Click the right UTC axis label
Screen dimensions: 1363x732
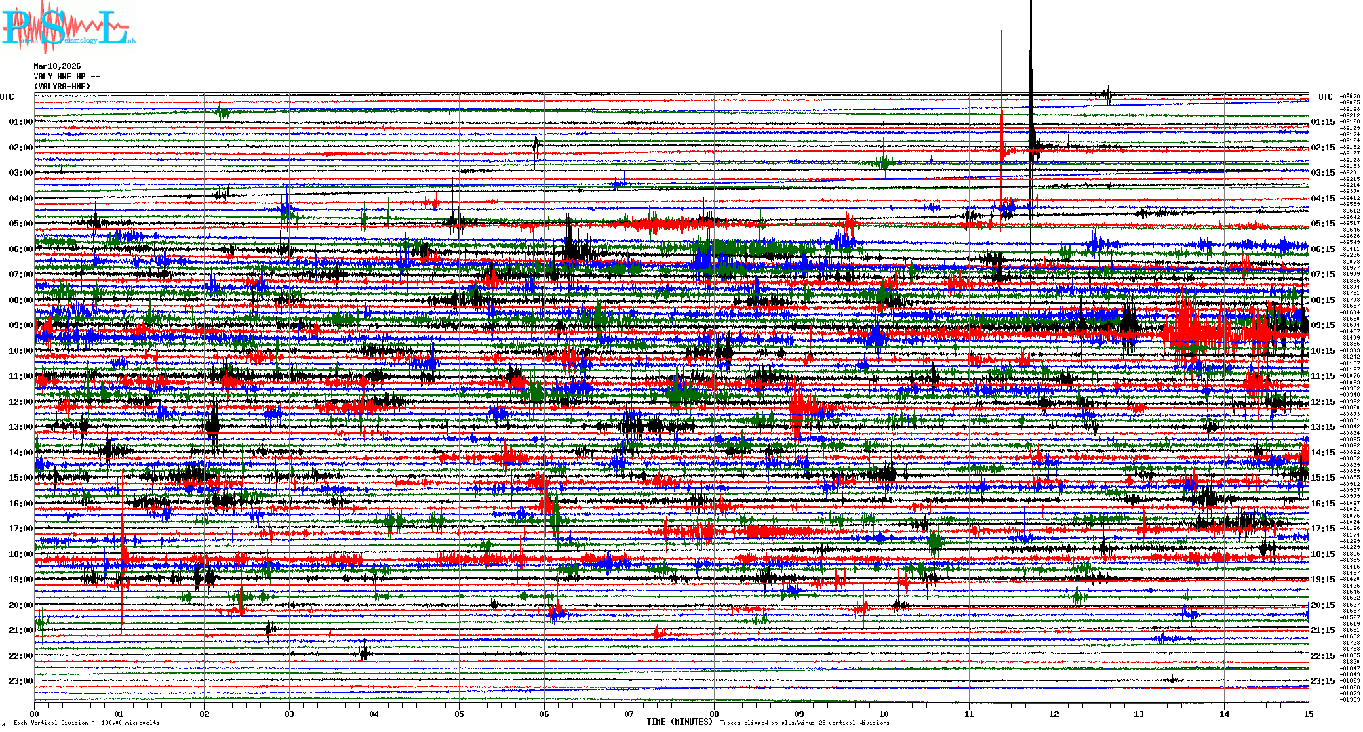pos(1325,97)
